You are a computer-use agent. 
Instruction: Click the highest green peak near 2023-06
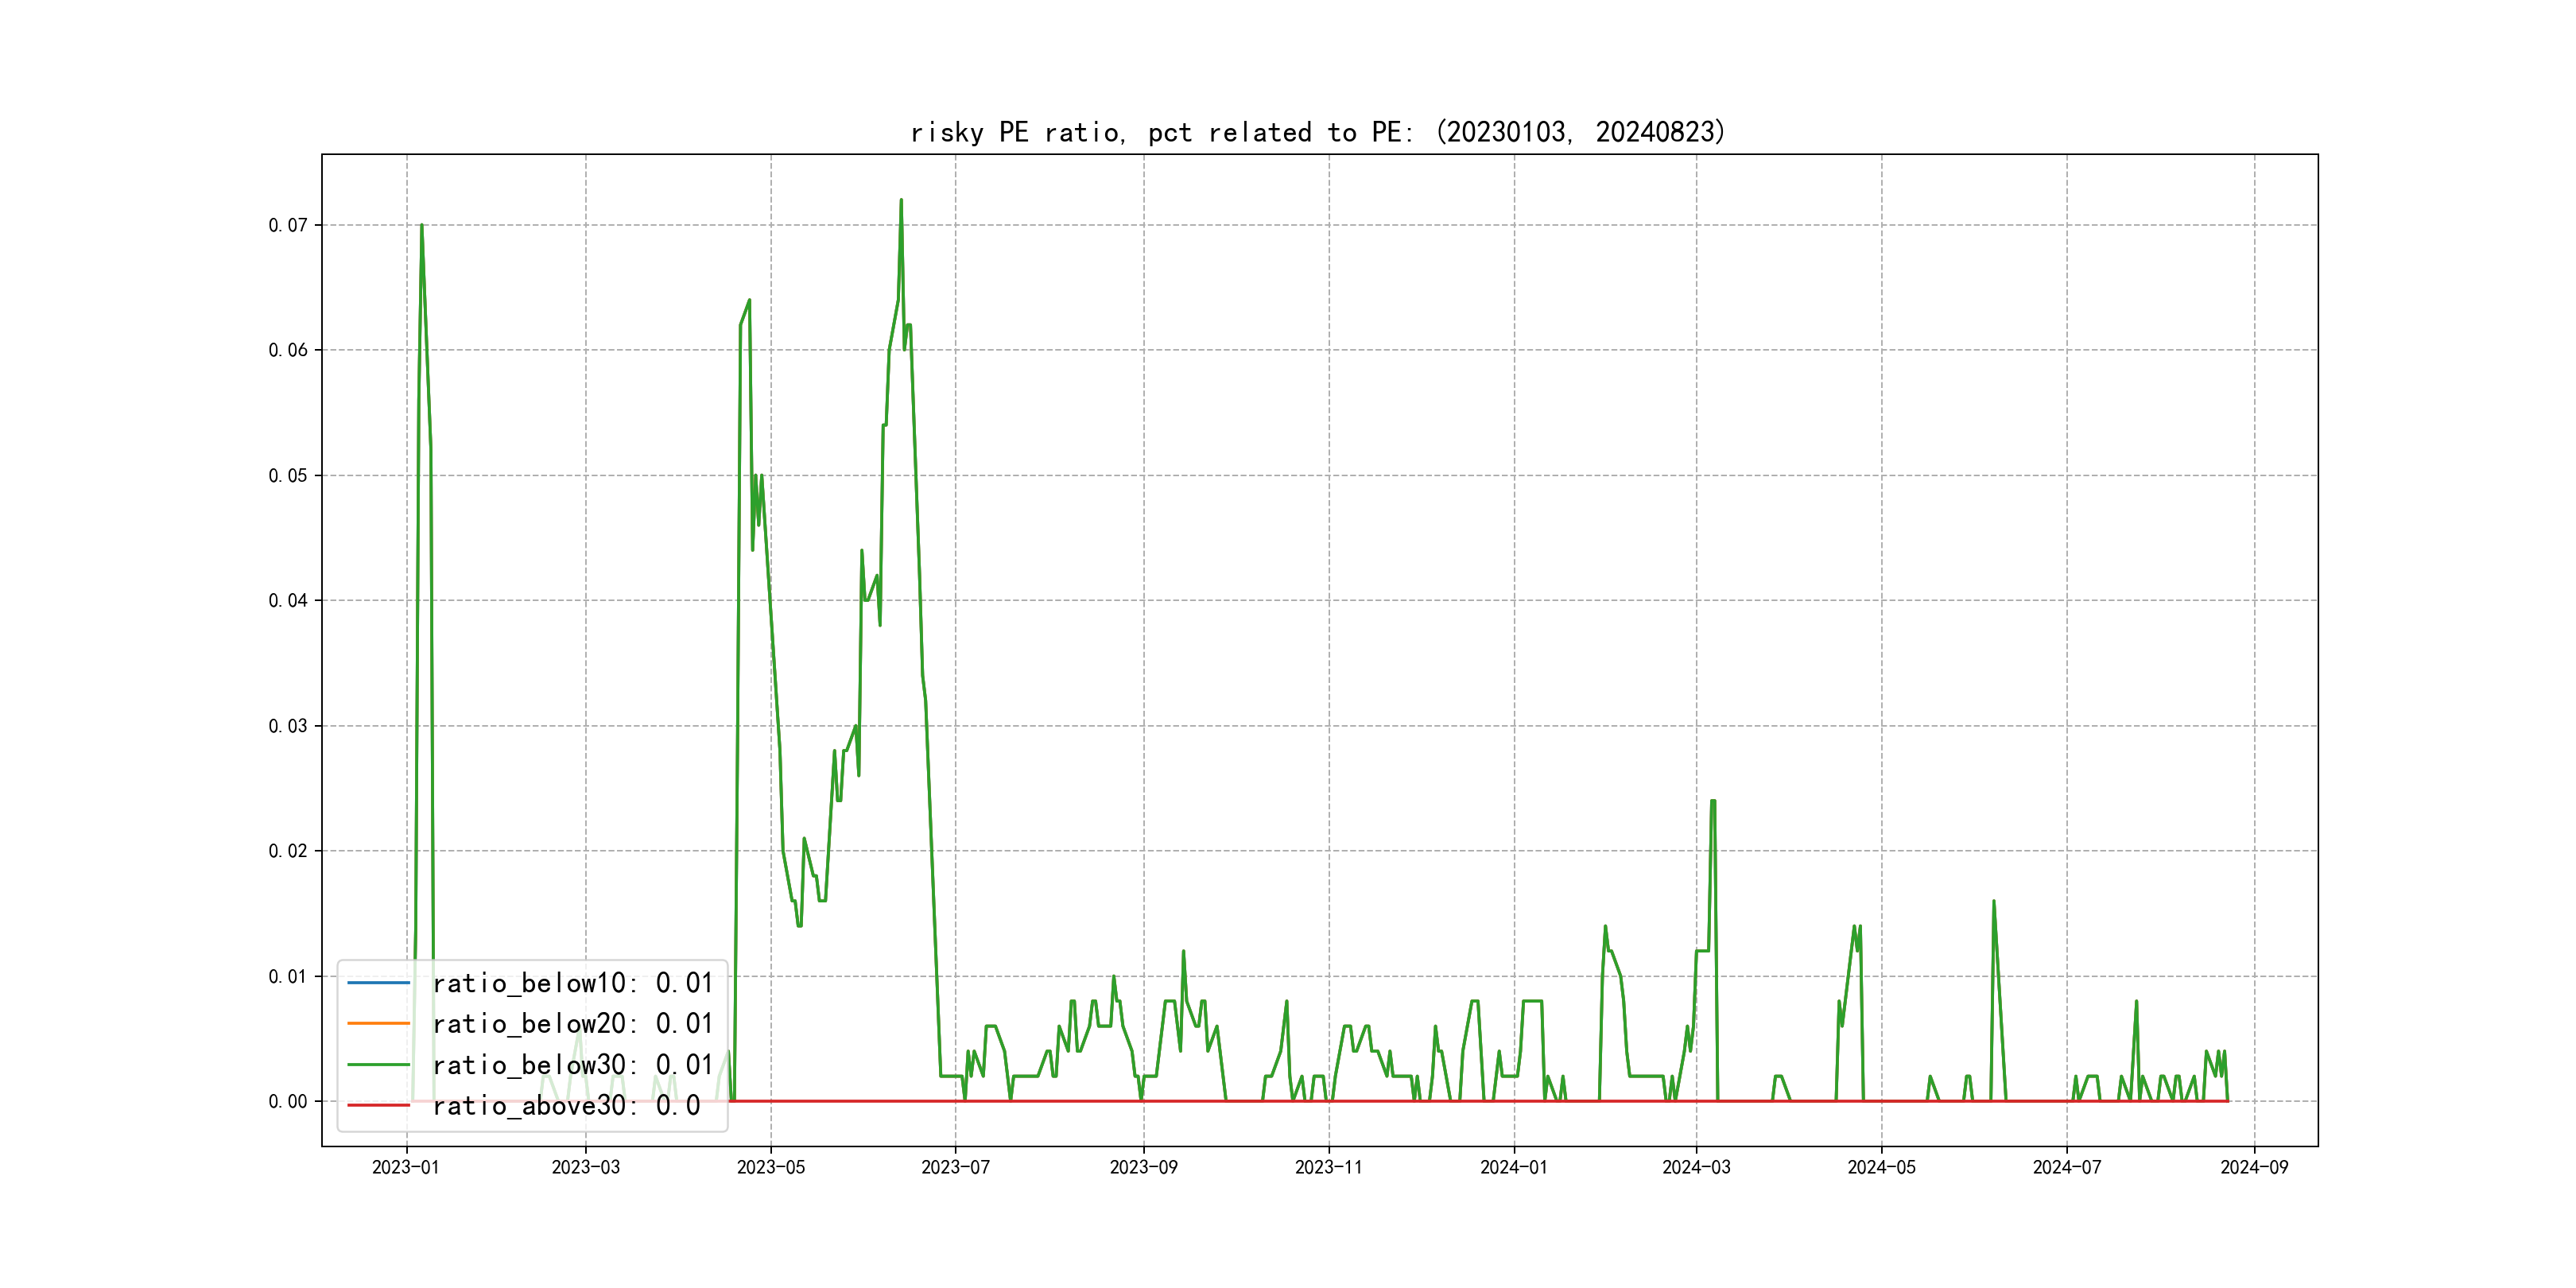pyautogui.click(x=901, y=201)
